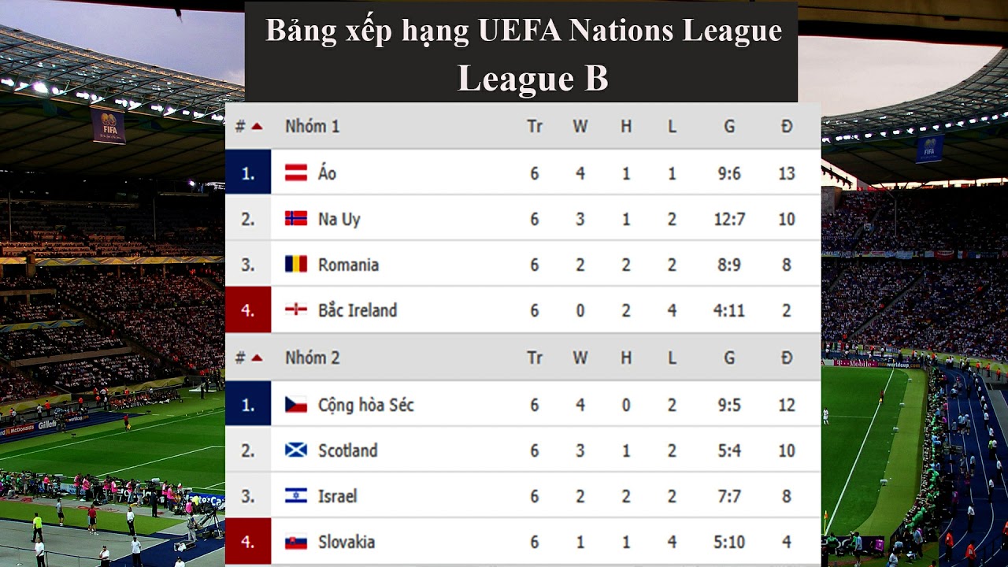Click the Nhóm 2 group header label
Viewport: 1008px width, 567px height.
tap(312, 358)
